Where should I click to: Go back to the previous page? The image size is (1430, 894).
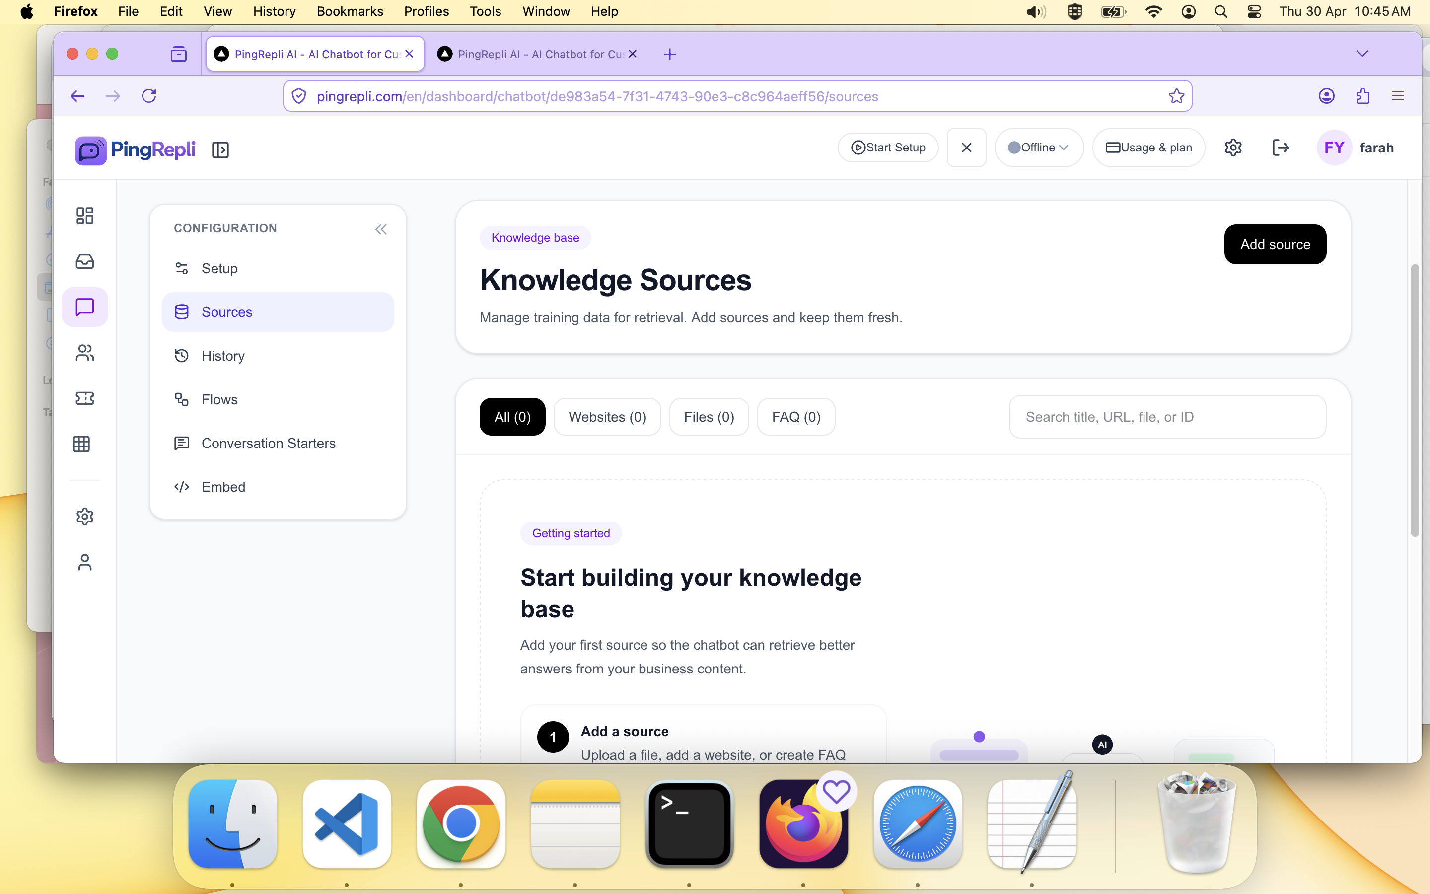(x=77, y=96)
